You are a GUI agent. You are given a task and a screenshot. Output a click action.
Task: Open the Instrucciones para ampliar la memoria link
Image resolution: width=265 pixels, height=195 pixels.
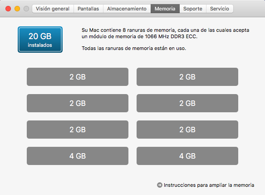click(x=209, y=185)
